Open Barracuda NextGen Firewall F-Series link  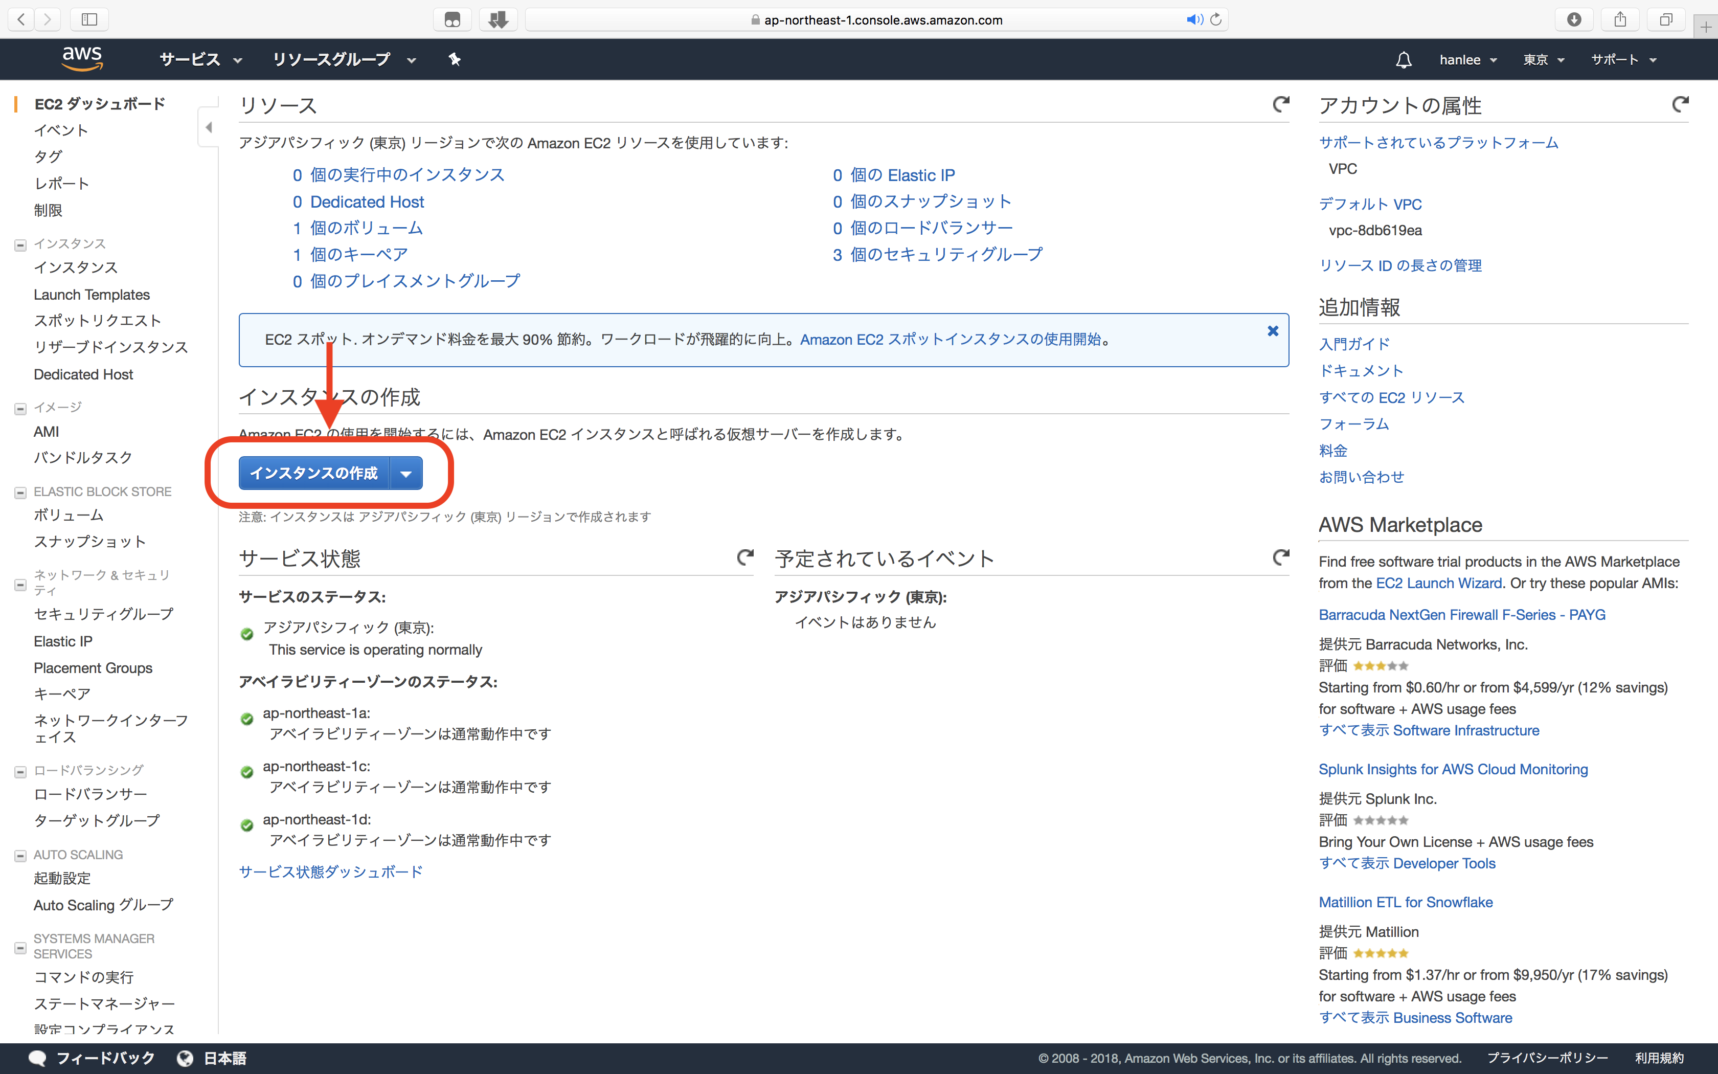pyautogui.click(x=1462, y=615)
